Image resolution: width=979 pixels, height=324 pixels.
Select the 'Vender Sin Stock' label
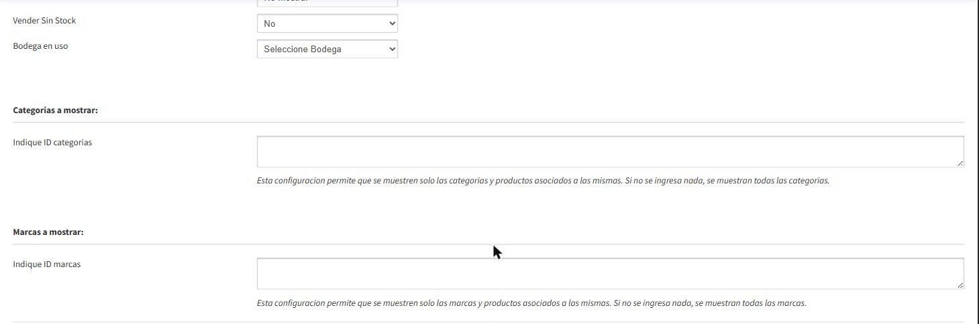click(44, 21)
